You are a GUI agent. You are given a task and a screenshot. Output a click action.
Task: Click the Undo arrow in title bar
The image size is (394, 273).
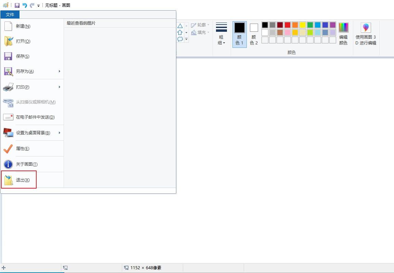(25, 5)
